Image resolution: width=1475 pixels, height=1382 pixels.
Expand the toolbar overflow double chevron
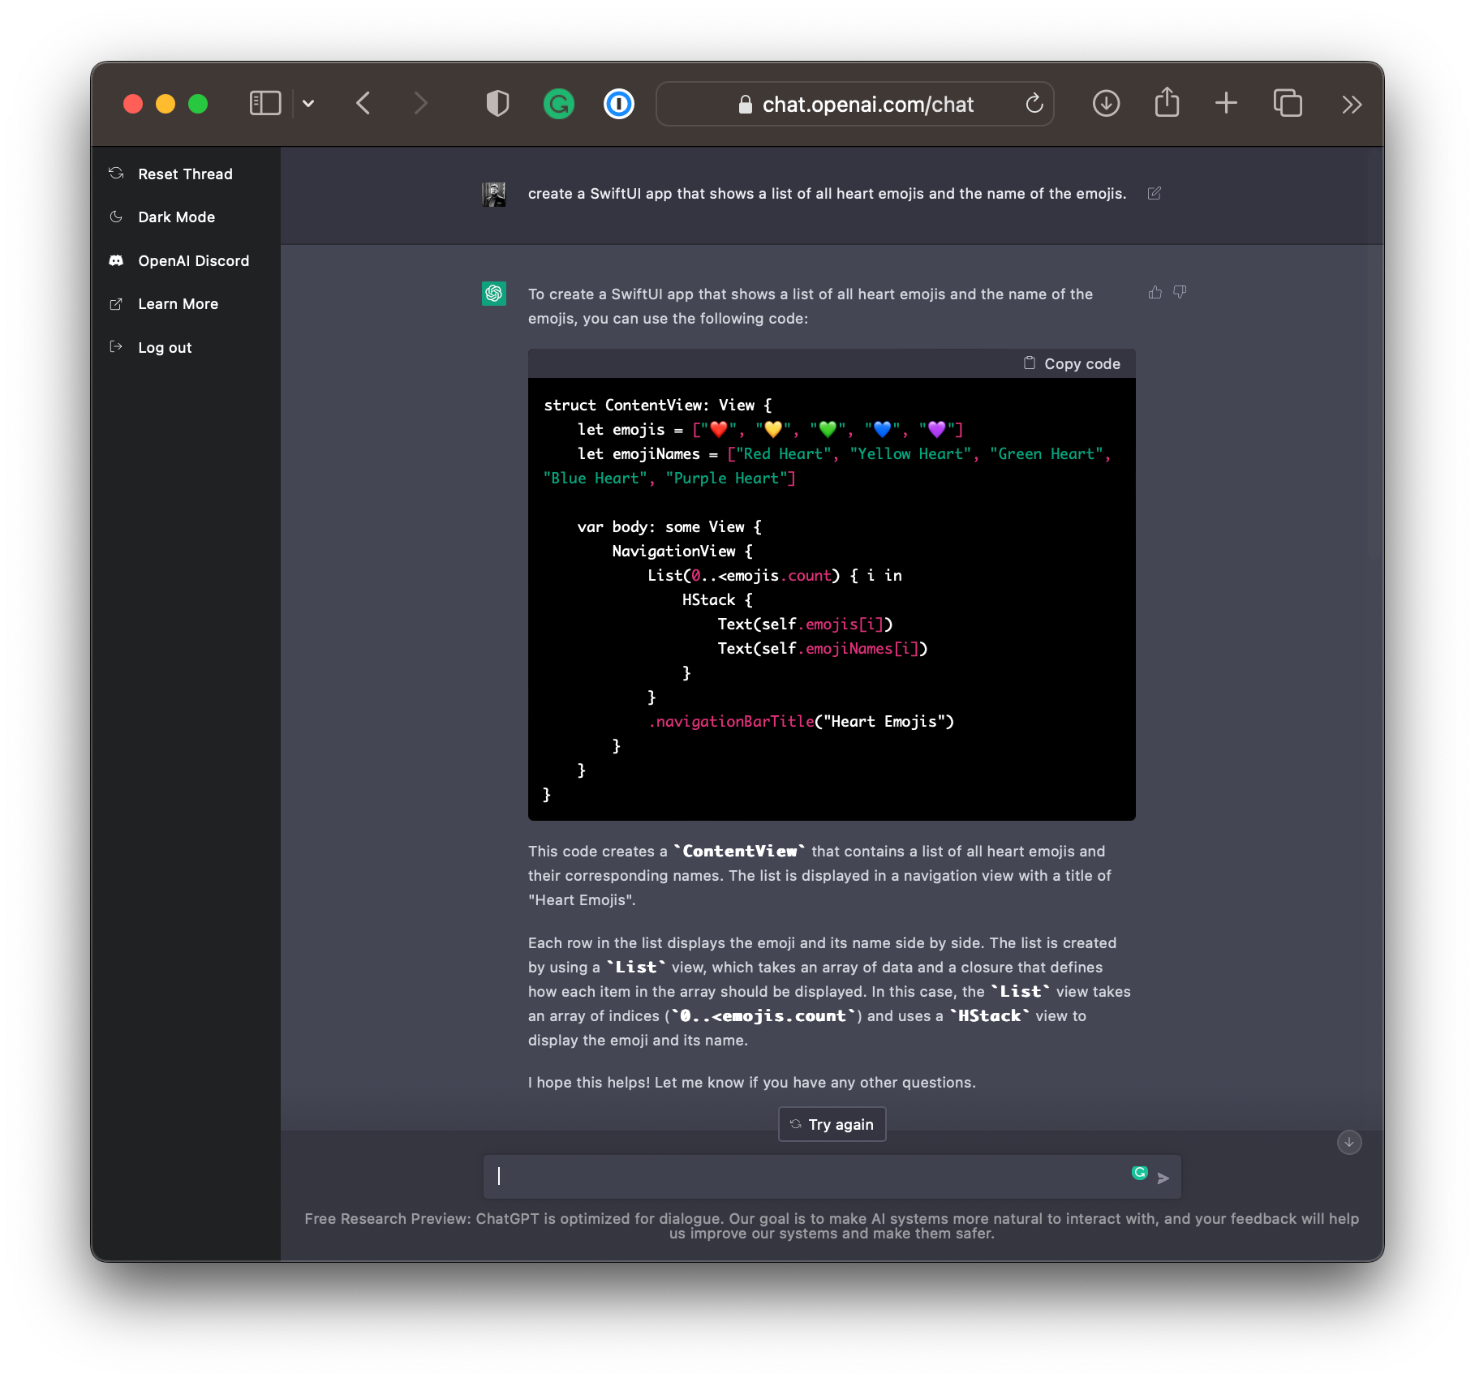1351,104
